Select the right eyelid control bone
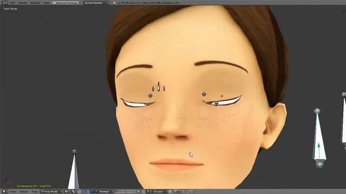The width and height of the screenshot is (346, 194). coord(216,103)
